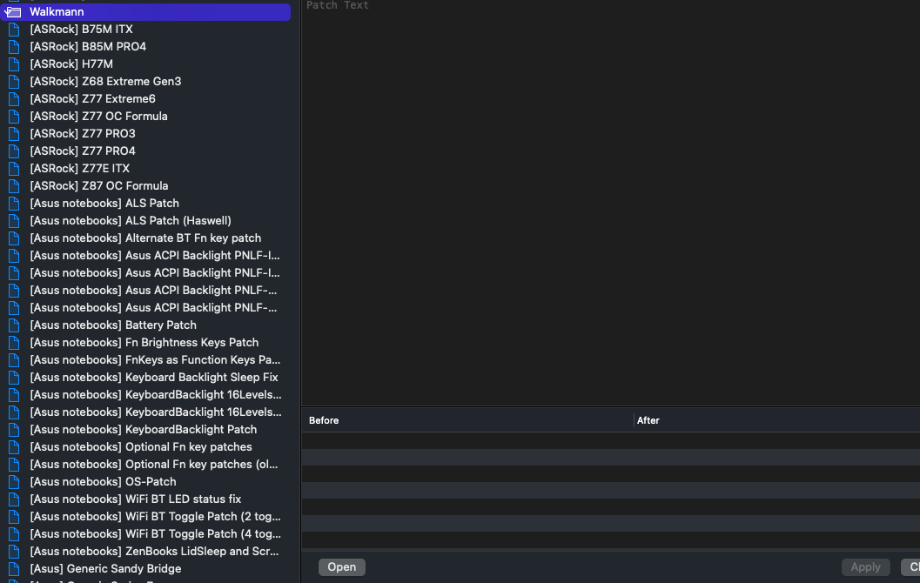Pick Fn Brightness Keys Patch entry

click(x=144, y=343)
